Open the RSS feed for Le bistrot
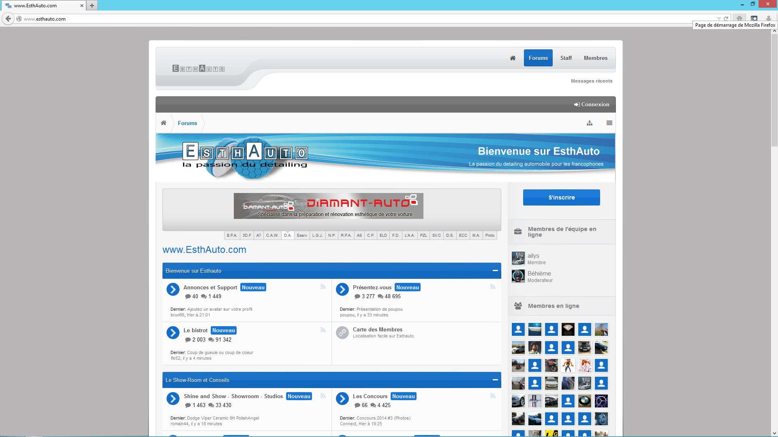 tap(323, 330)
